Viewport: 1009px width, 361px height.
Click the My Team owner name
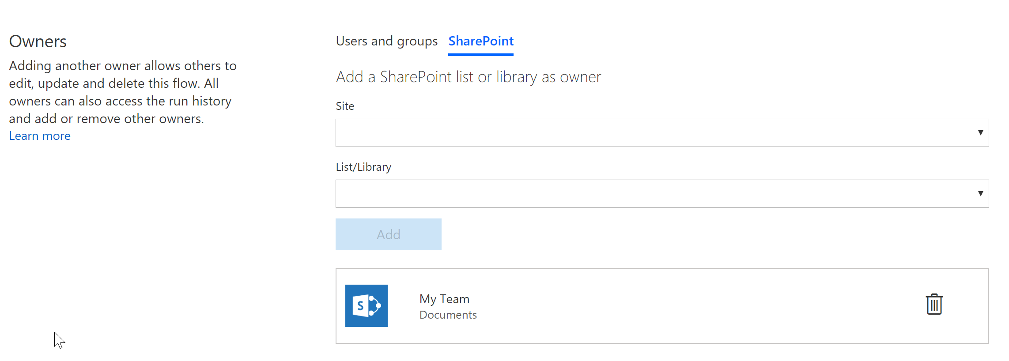pos(444,299)
